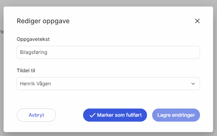Image resolution: width=217 pixels, height=136 pixels.
Task: Select the Henrik Vågen assignee value
Action: tap(35, 84)
